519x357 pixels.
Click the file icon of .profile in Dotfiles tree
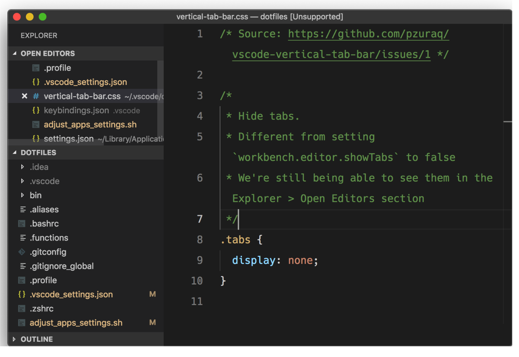click(22, 280)
